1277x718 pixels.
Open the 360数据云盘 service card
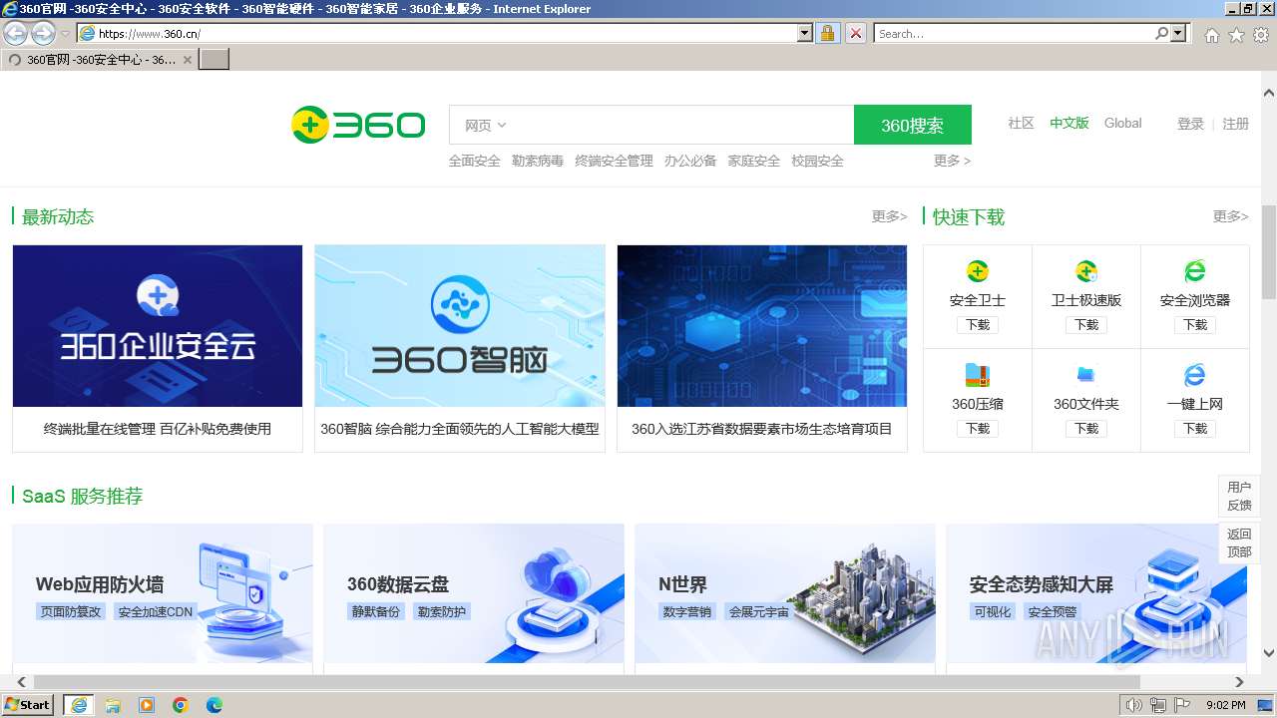click(474, 594)
